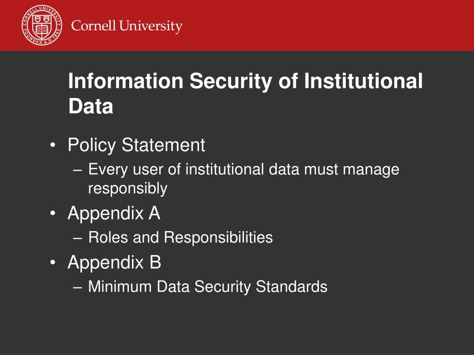Click the dash before Roles and Responsibilities
The image size is (474, 355).
(78, 238)
